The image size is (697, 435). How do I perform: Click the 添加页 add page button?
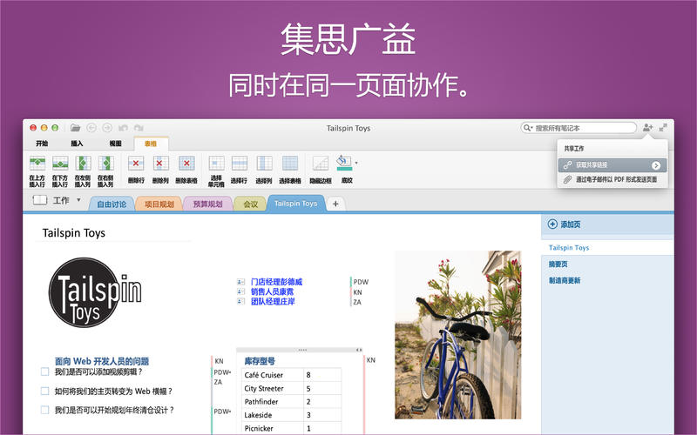pyautogui.click(x=564, y=224)
